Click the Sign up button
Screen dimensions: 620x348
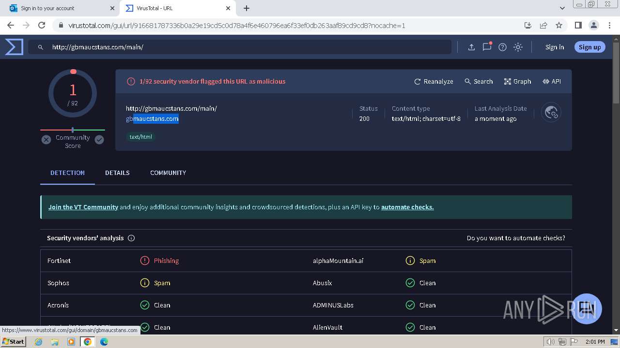pos(589,47)
